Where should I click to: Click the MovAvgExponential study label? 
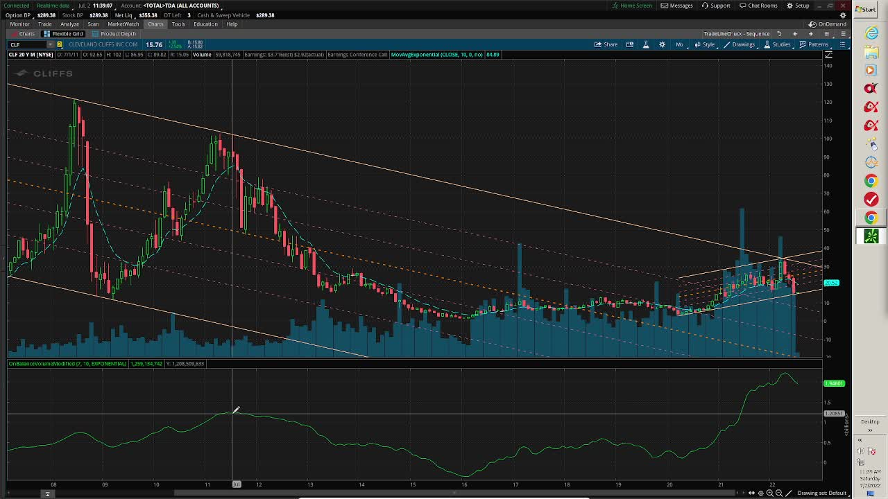[436, 55]
